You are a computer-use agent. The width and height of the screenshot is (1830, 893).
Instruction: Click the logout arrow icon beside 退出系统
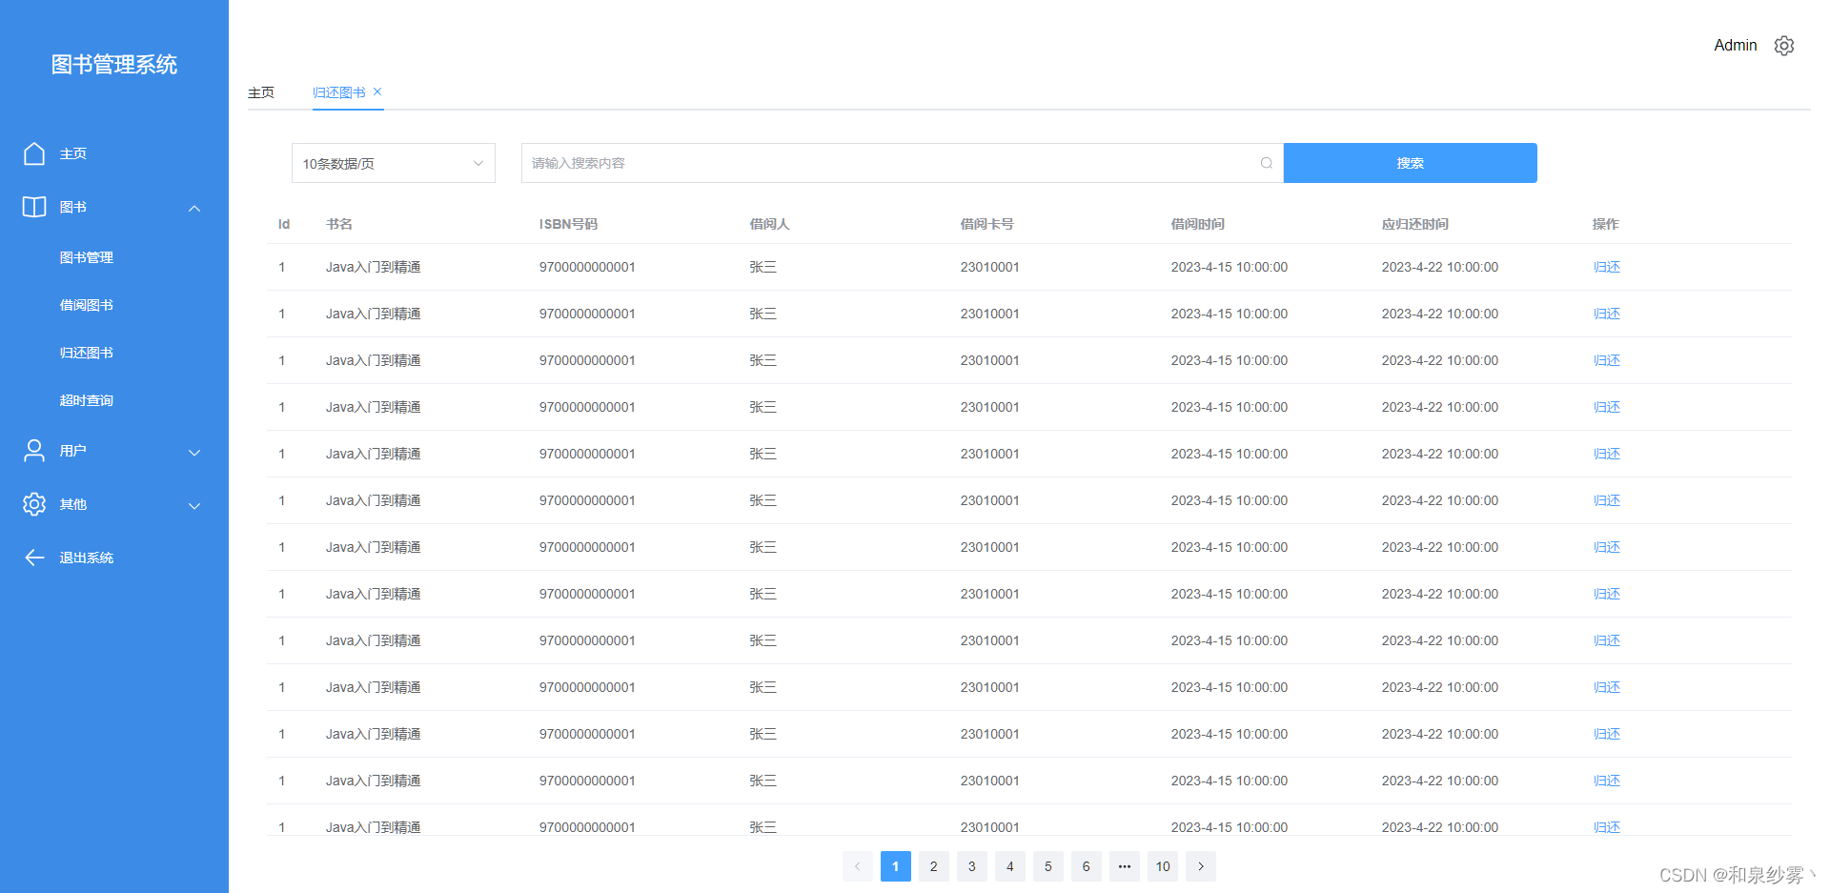click(x=34, y=558)
